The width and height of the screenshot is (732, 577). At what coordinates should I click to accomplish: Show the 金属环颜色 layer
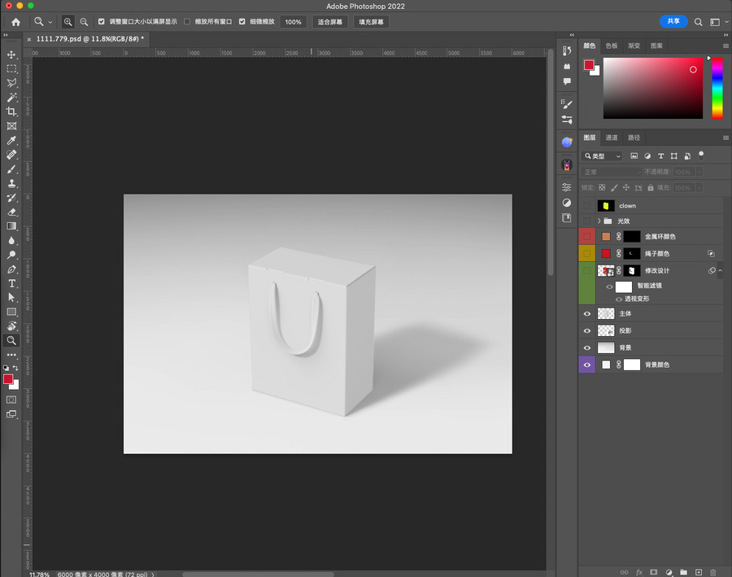click(x=586, y=236)
